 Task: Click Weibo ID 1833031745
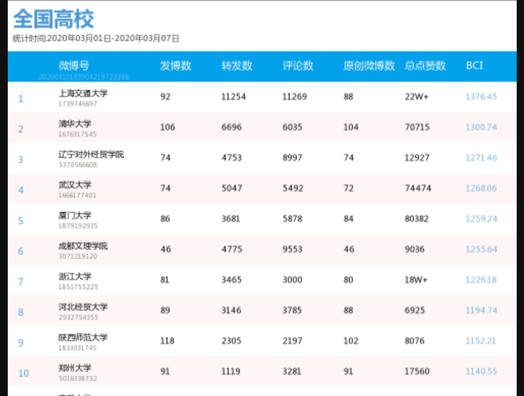[x=78, y=348]
